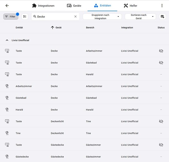169x162 pixels.
Task: Open the Harald entity name
Action: pos(19,110)
